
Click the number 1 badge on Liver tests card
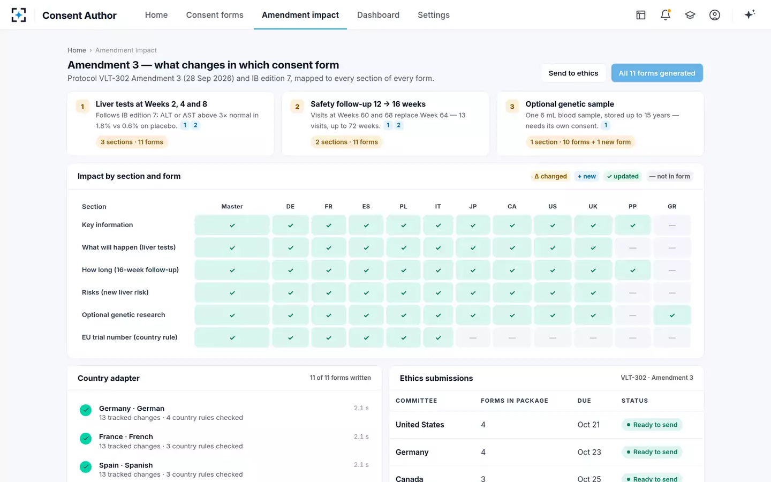82,107
